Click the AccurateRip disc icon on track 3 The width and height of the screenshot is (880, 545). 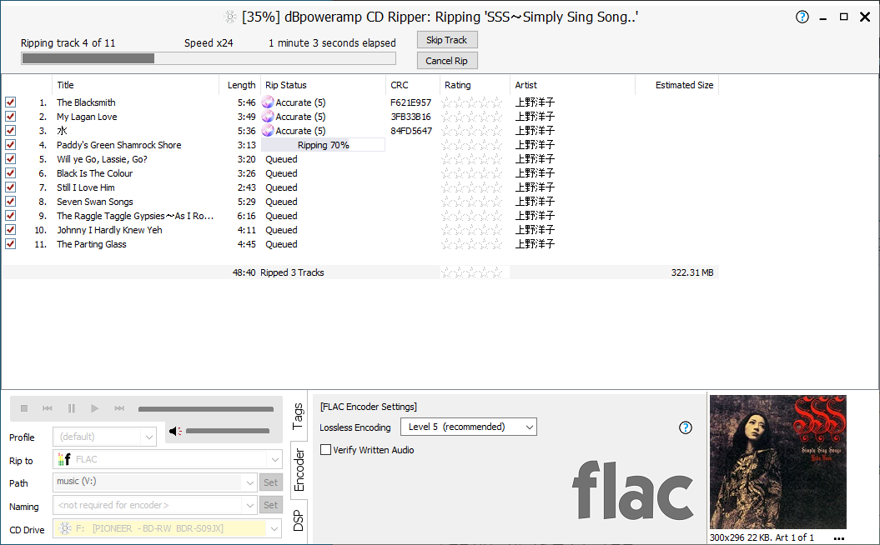click(x=268, y=130)
